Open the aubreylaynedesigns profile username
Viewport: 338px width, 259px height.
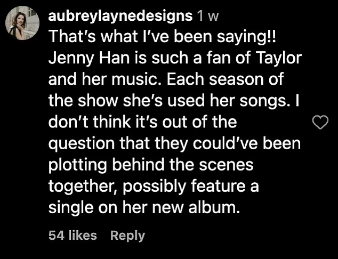120,16
